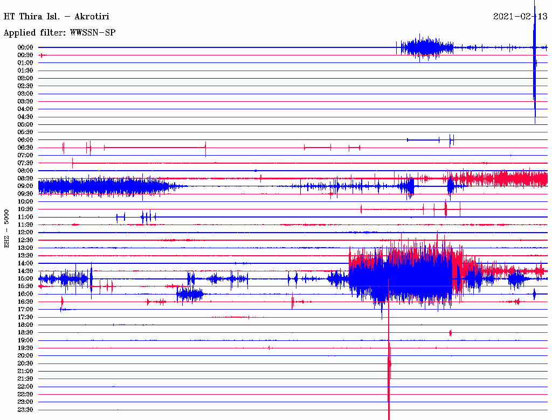Select the 00:30 time row label
The height and width of the screenshot is (420, 552).
[25, 55]
